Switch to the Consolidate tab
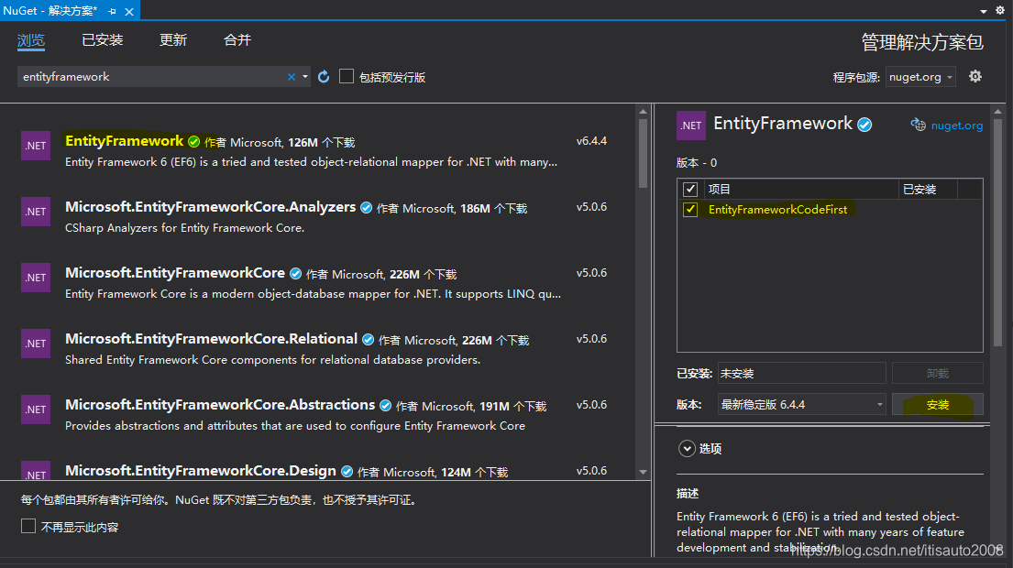 237,40
